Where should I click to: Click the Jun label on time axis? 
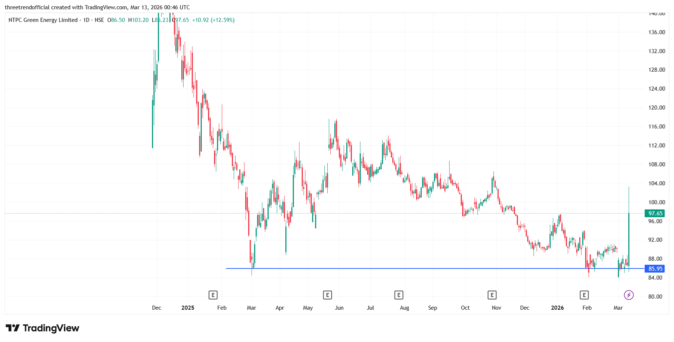[x=339, y=308]
